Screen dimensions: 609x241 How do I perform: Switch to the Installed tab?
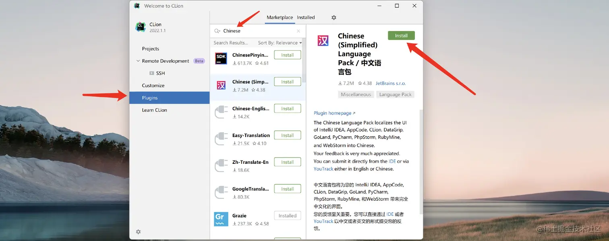click(x=306, y=18)
